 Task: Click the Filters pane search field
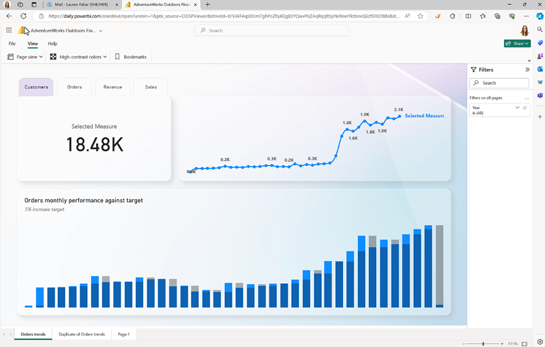[499, 83]
